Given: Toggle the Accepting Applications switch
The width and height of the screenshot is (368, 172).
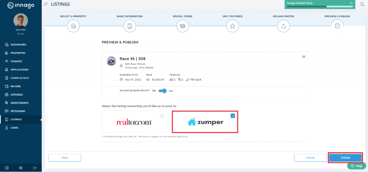Looking at the screenshot, I should pyautogui.click(x=162, y=91).
